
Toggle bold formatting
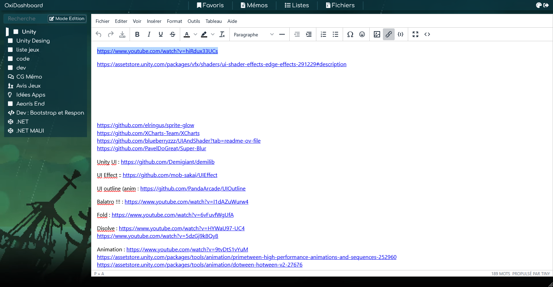[137, 34]
